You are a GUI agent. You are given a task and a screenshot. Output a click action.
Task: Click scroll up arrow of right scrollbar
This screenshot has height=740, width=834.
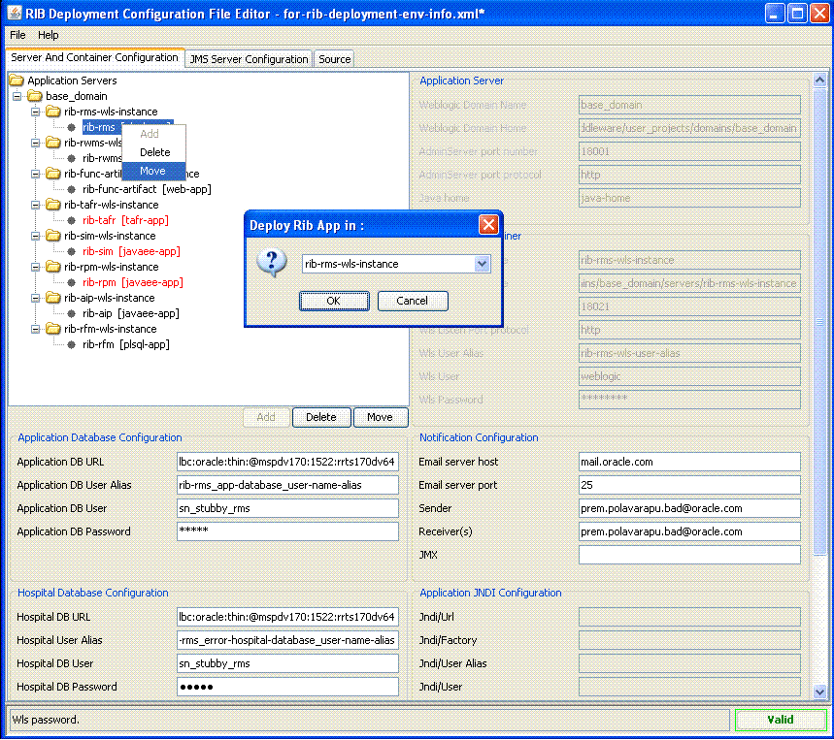click(x=819, y=80)
